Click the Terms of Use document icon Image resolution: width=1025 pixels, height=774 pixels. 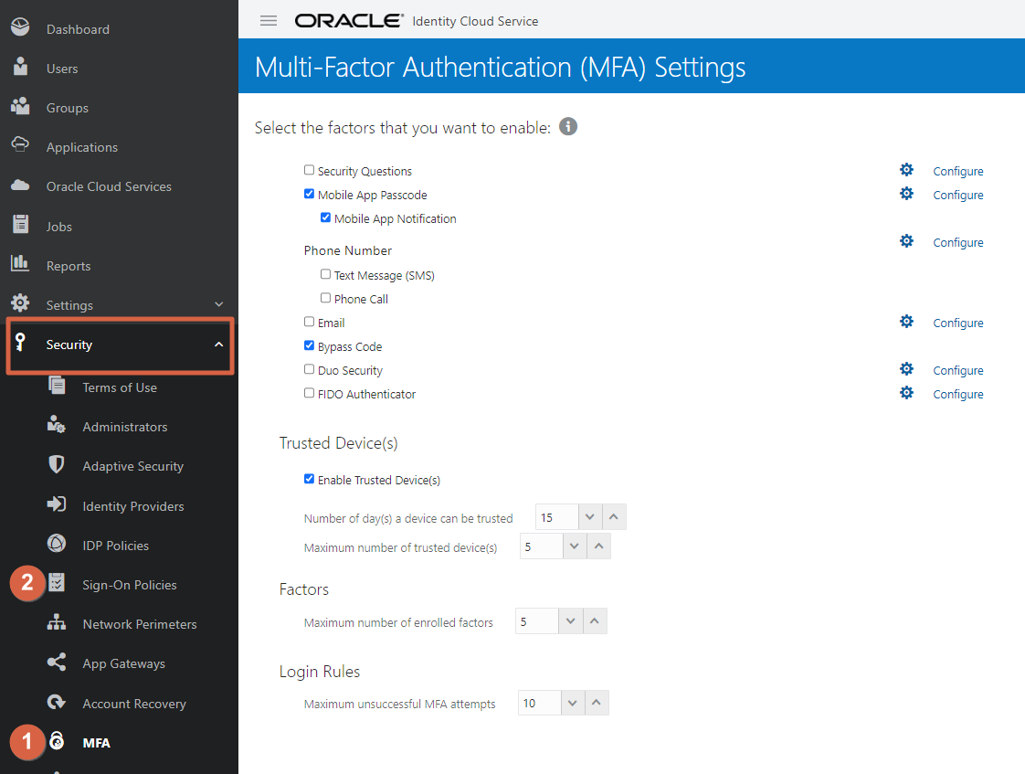(x=57, y=385)
